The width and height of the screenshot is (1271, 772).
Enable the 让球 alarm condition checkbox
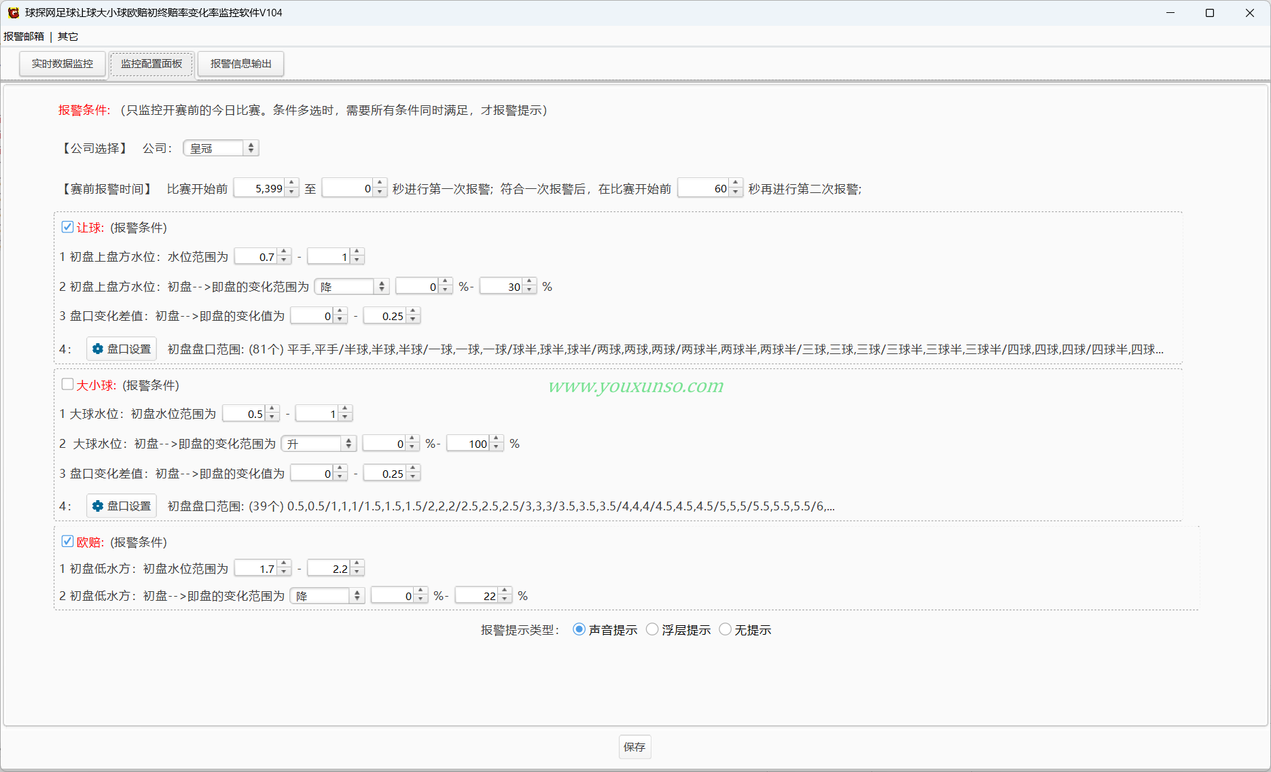click(x=67, y=227)
